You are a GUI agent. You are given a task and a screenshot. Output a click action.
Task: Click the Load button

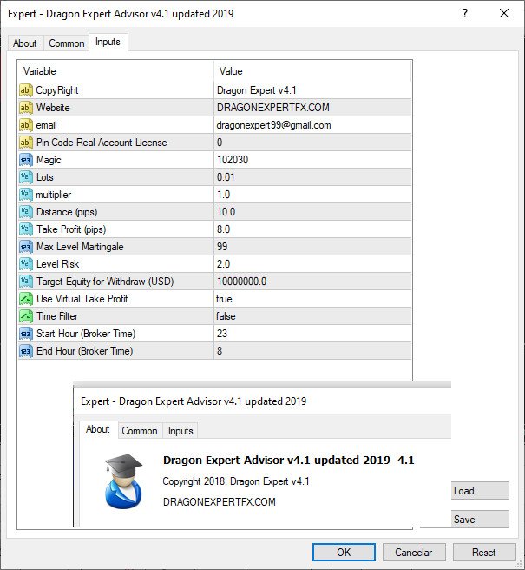coord(480,491)
